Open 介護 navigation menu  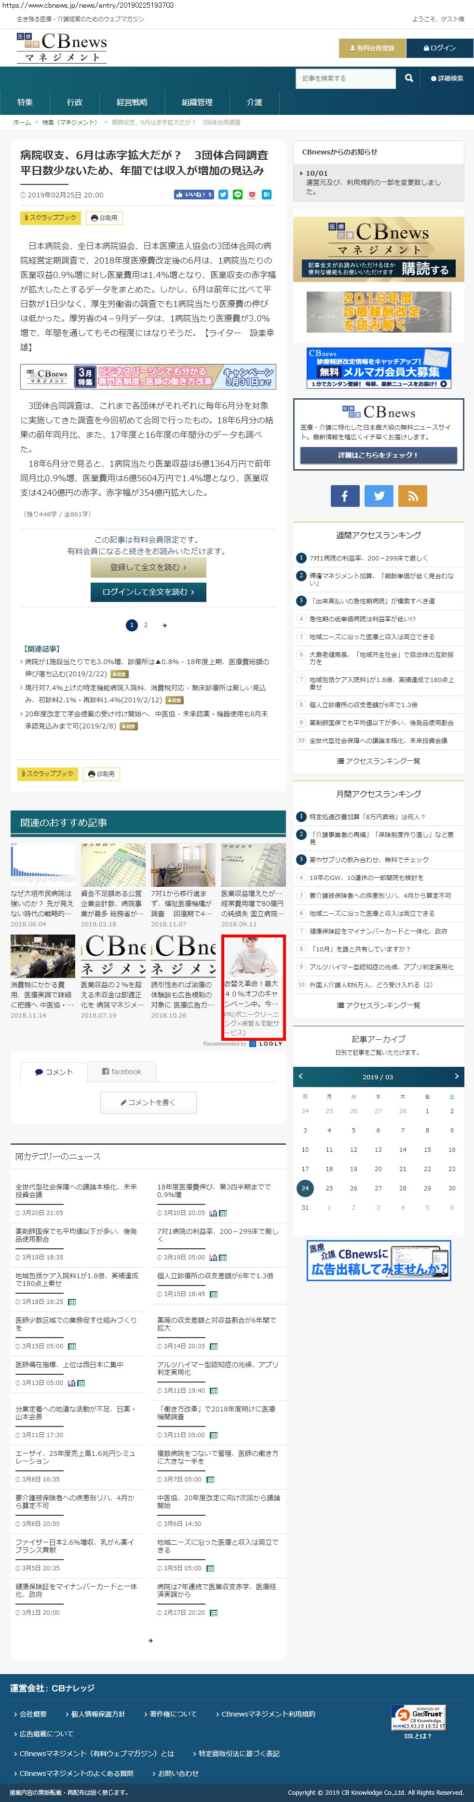click(255, 102)
